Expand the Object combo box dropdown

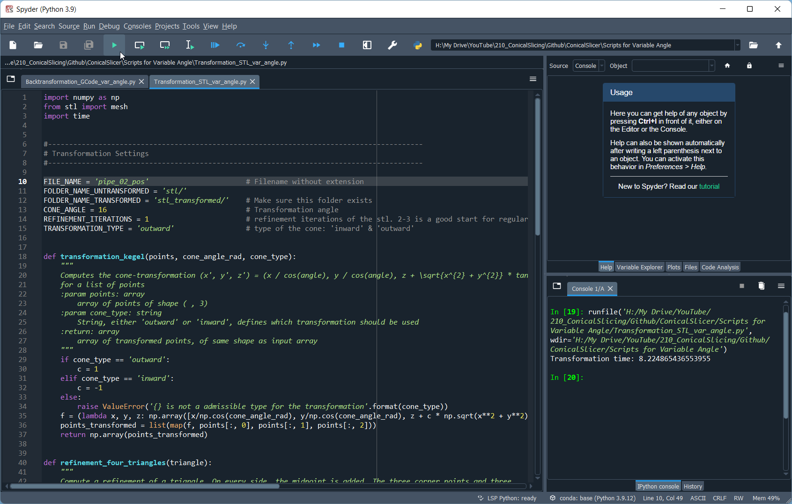[x=711, y=66]
